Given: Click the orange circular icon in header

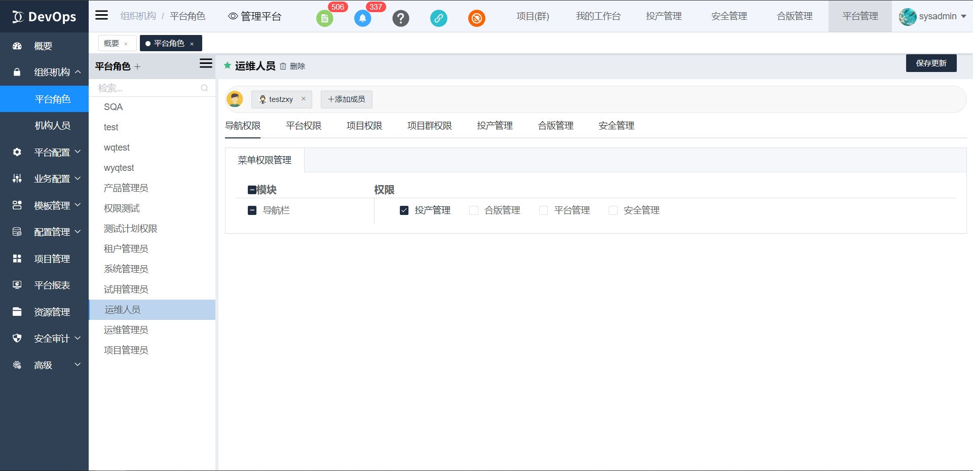Looking at the screenshot, I should 476,19.
